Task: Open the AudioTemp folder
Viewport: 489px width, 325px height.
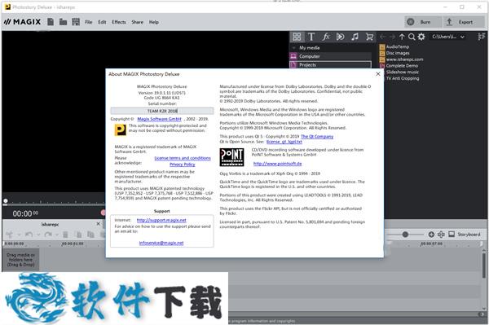Action: pos(394,46)
